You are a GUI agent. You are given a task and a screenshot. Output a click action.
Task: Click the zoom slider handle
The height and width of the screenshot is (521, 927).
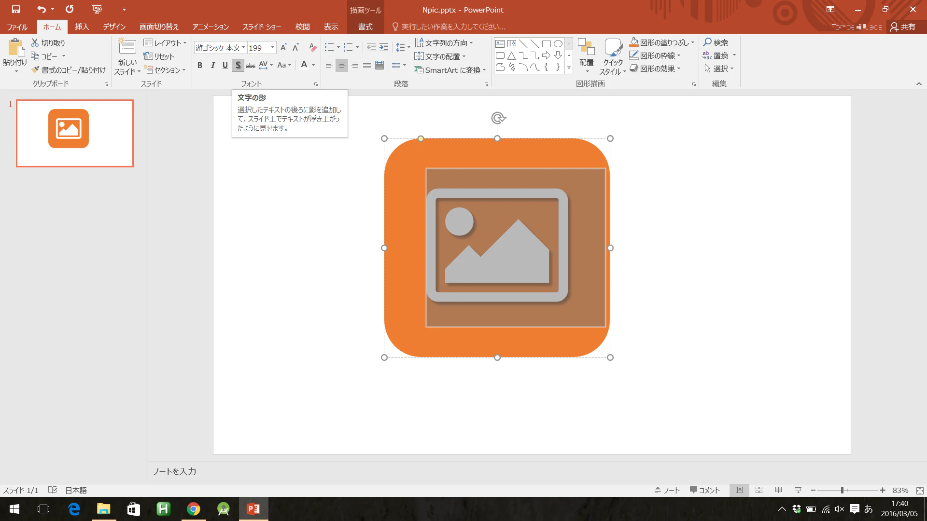(842, 490)
